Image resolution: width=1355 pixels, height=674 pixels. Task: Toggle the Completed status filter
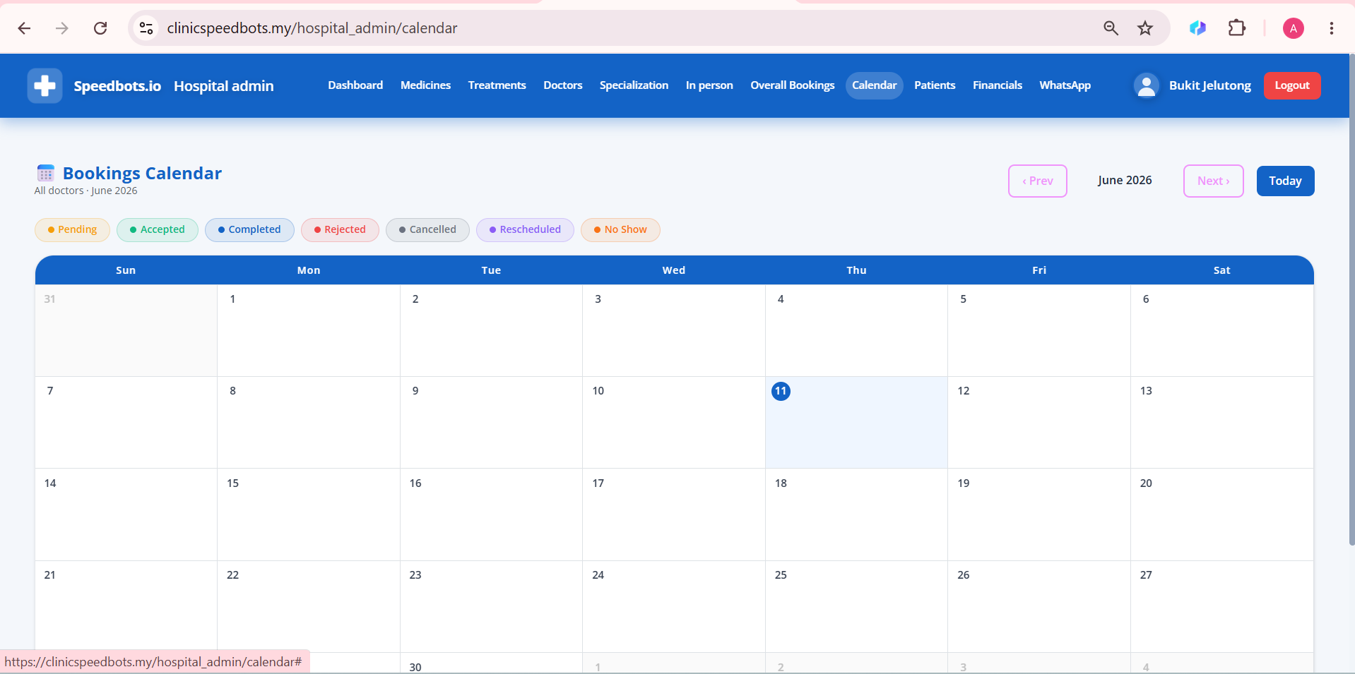pyautogui.click(x=249, y=229)
